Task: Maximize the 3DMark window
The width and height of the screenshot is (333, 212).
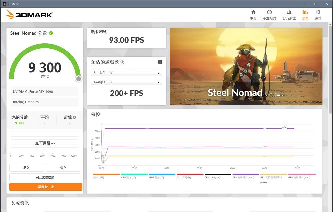Action: pos(316,4)
